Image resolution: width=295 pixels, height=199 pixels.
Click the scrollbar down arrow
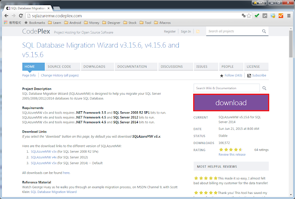(291, 194)
